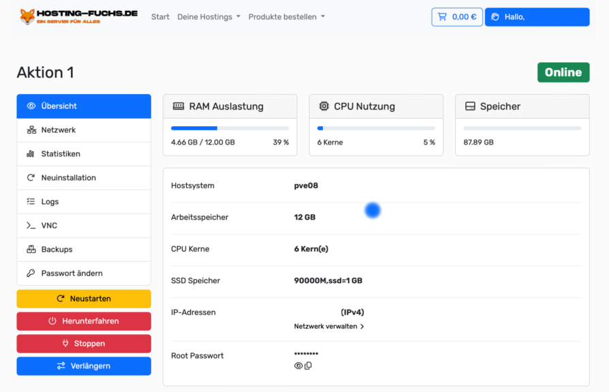Click the terminal icon beside VNC

pos(31,226)
